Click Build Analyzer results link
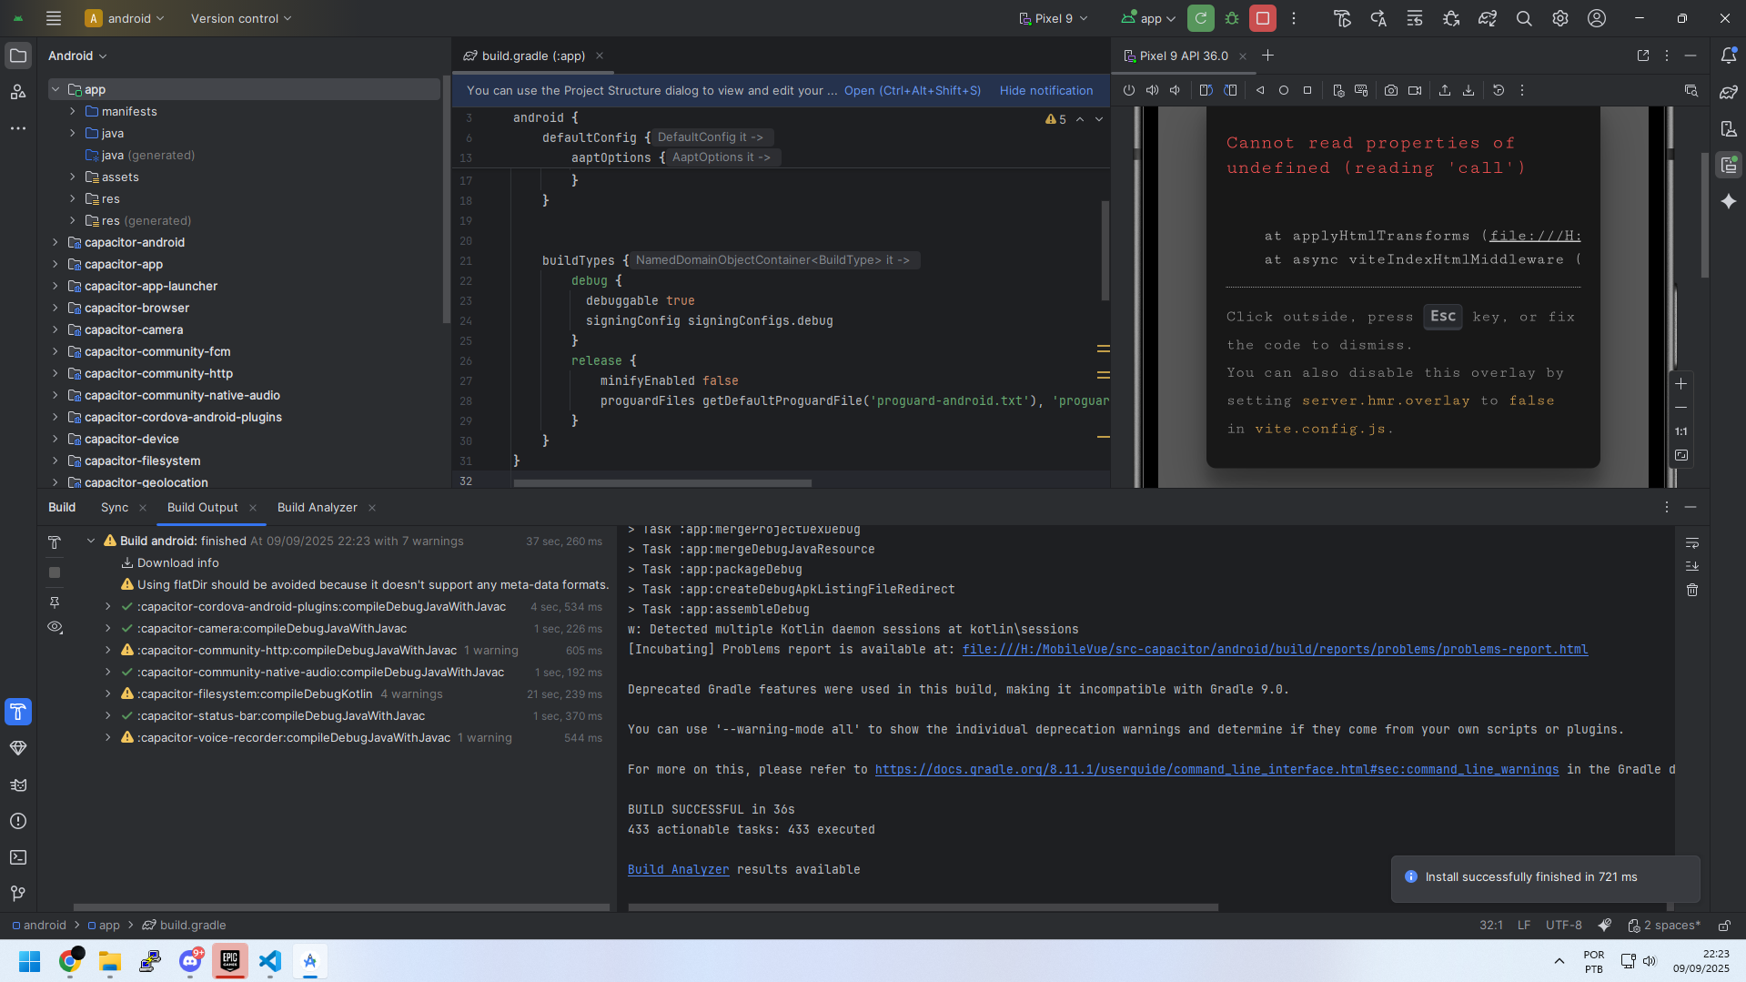Image resolution: width=1746 pixels, height=982 pixels. coord(678,869)
